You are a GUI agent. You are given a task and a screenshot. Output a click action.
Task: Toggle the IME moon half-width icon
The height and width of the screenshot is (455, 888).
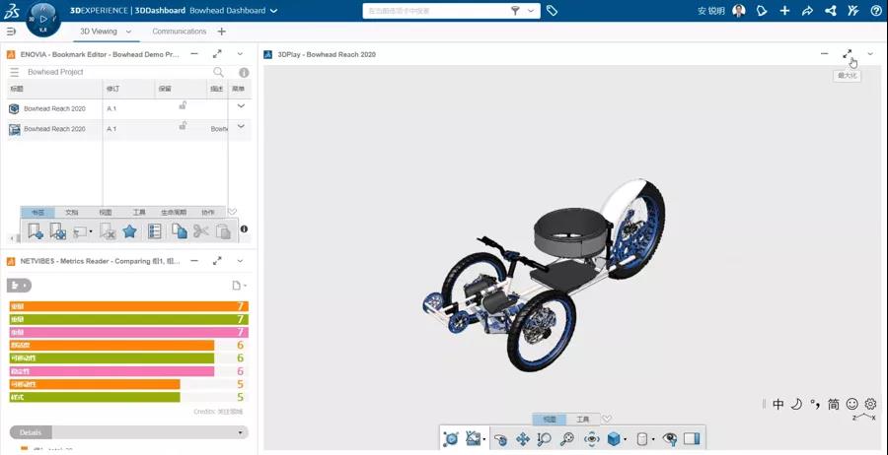pos(796,404)
